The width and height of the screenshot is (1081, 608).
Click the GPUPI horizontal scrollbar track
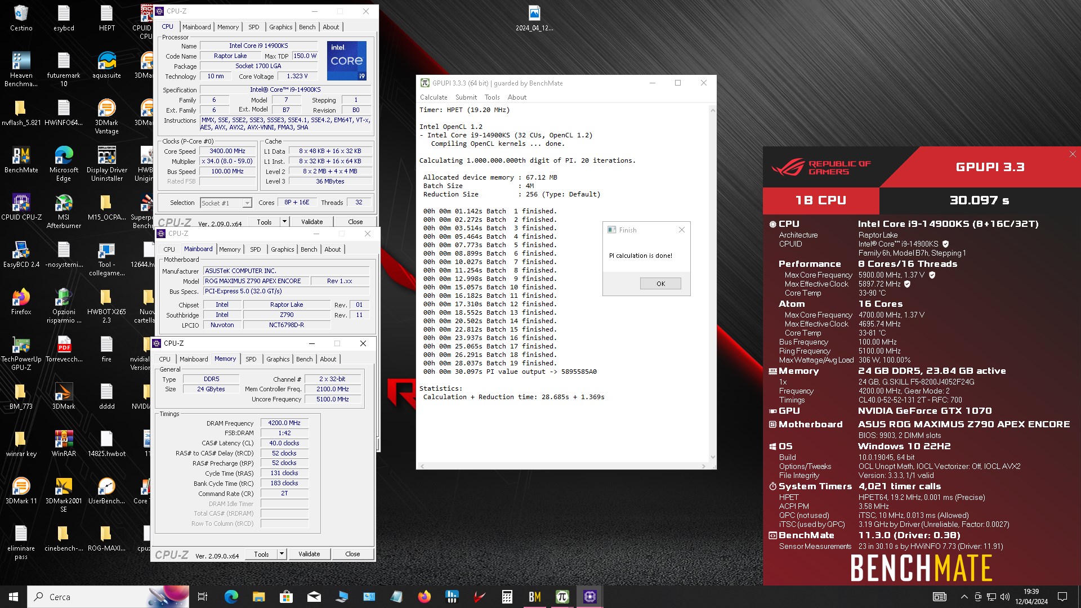(x=563, y=466)
